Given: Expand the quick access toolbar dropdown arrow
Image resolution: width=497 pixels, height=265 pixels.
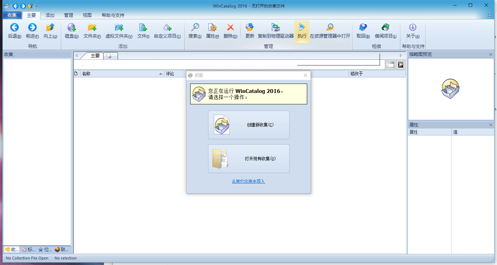Looking at the screenshot, I should click(x=37, y=6).
